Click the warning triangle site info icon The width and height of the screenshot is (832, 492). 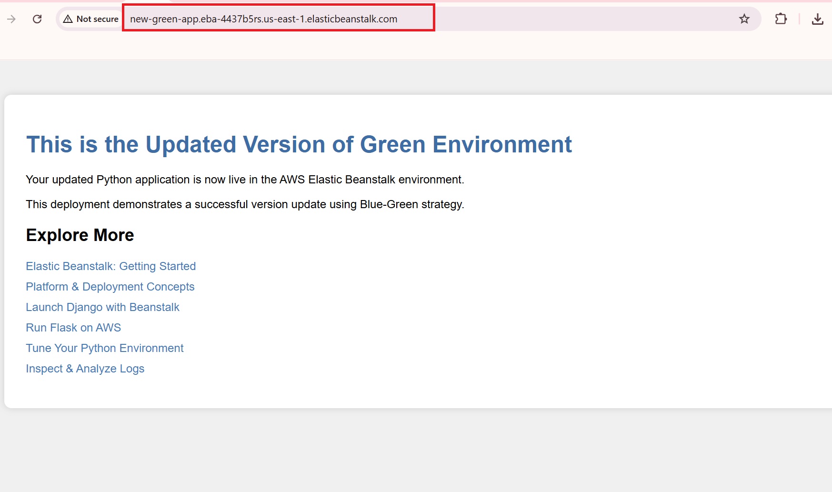click(68, 19)
